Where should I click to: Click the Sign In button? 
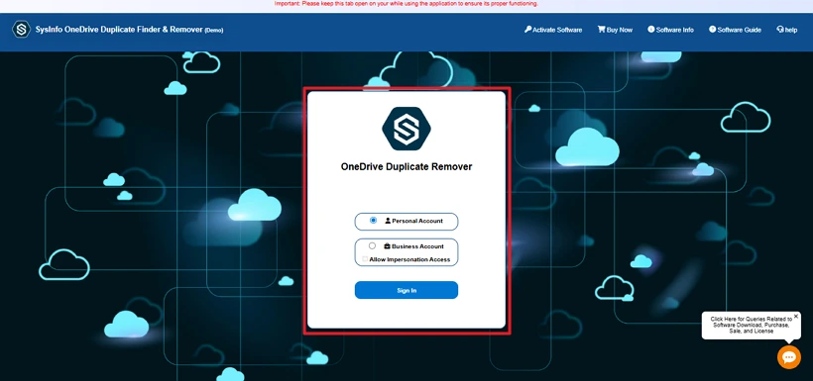click(406, 290)
